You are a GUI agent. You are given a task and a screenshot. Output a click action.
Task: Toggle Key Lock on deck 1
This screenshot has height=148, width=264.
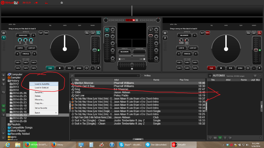pos(98,33)
